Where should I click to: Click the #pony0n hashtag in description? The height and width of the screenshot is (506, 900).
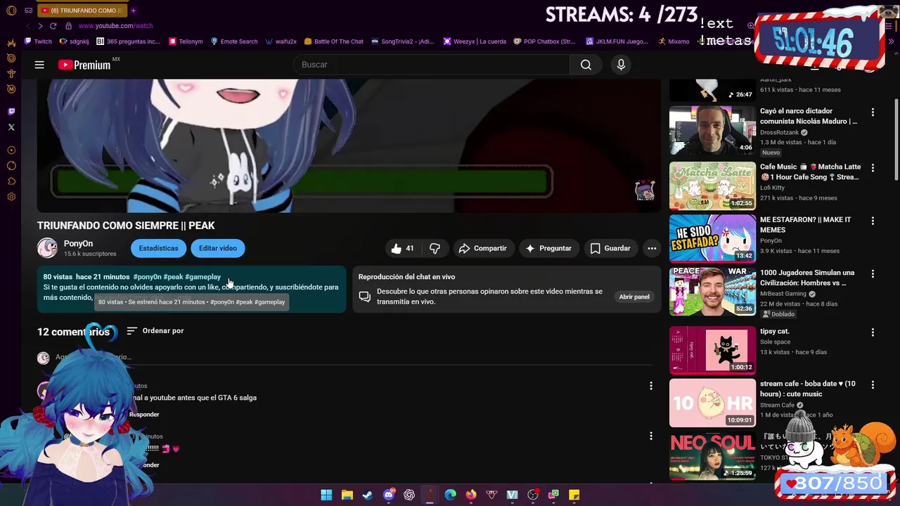coord(147,277)
